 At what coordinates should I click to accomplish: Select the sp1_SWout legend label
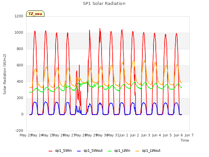click(93, 150)
